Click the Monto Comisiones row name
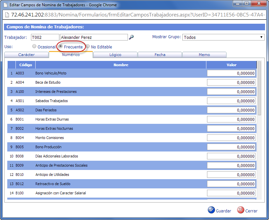 pos(49,138)
